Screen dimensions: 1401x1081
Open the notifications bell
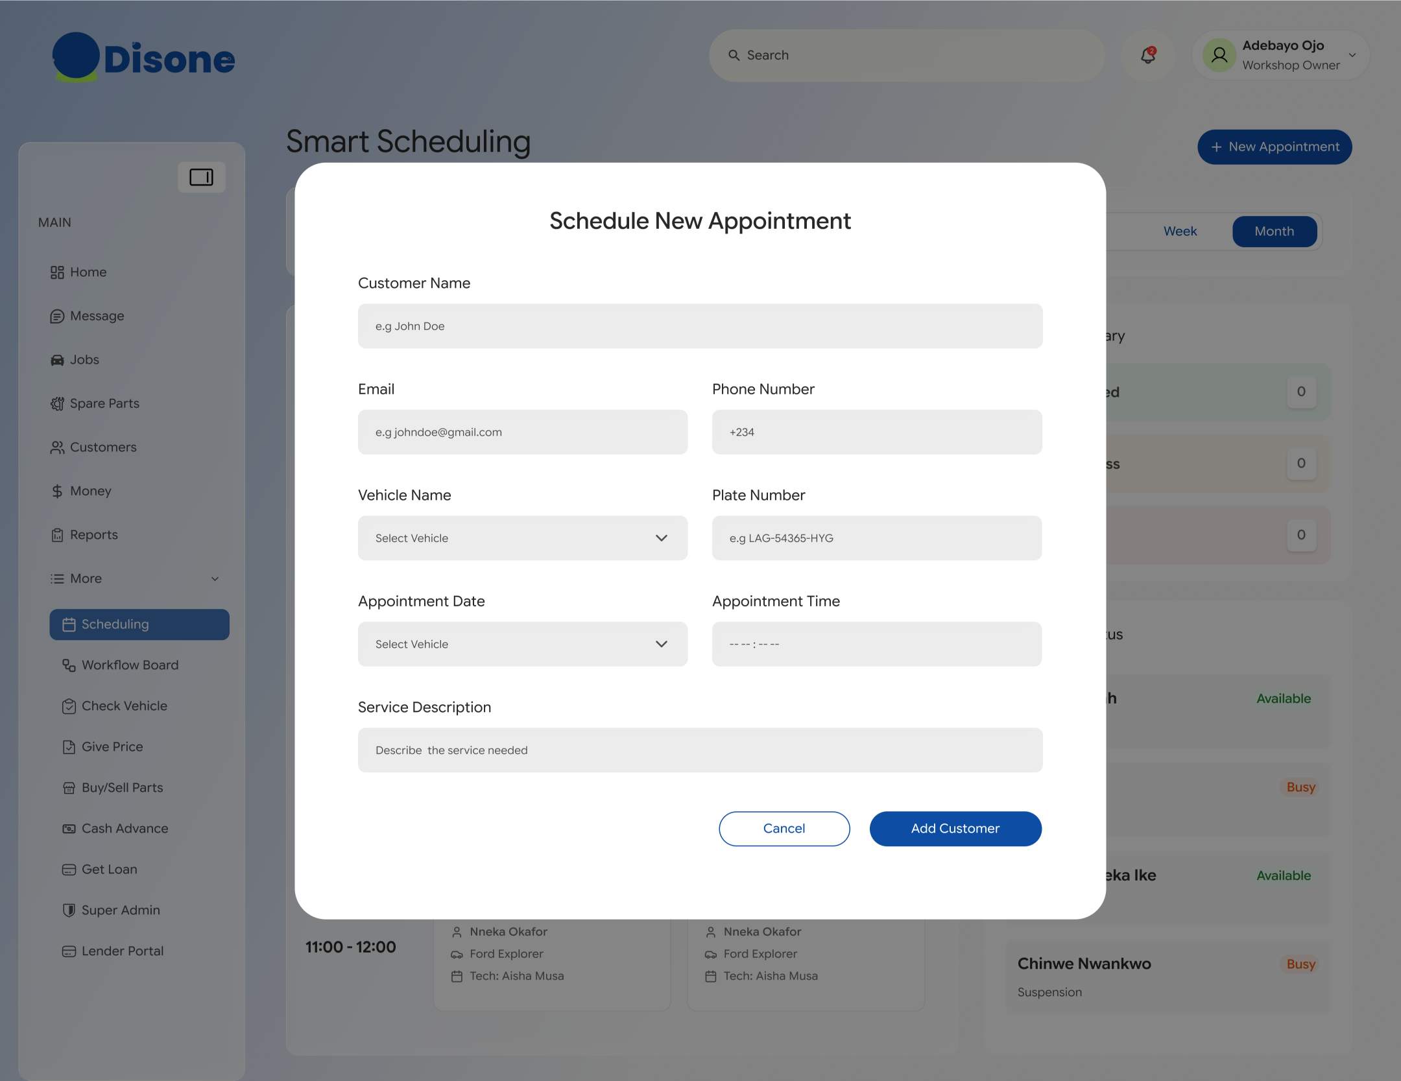(x=1147, y=55)
